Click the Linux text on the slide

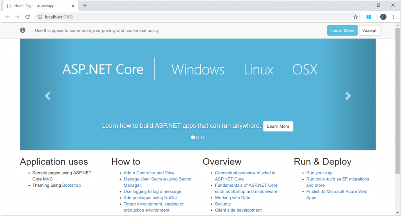point(258,70)
